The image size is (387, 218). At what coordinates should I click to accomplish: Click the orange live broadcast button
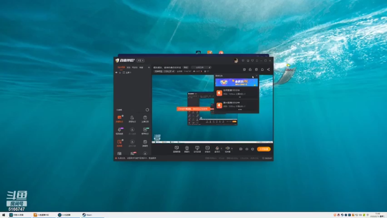[264, 149]
